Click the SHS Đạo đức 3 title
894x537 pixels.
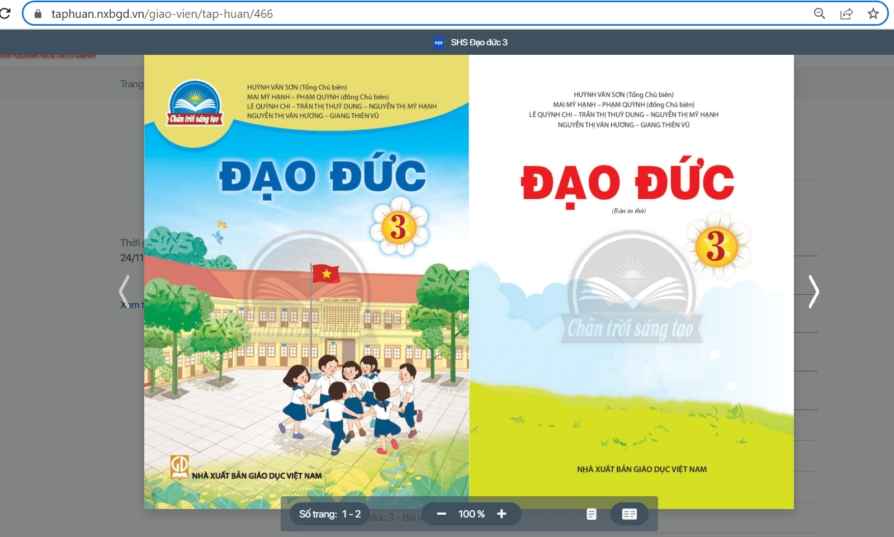click(479, 43)
